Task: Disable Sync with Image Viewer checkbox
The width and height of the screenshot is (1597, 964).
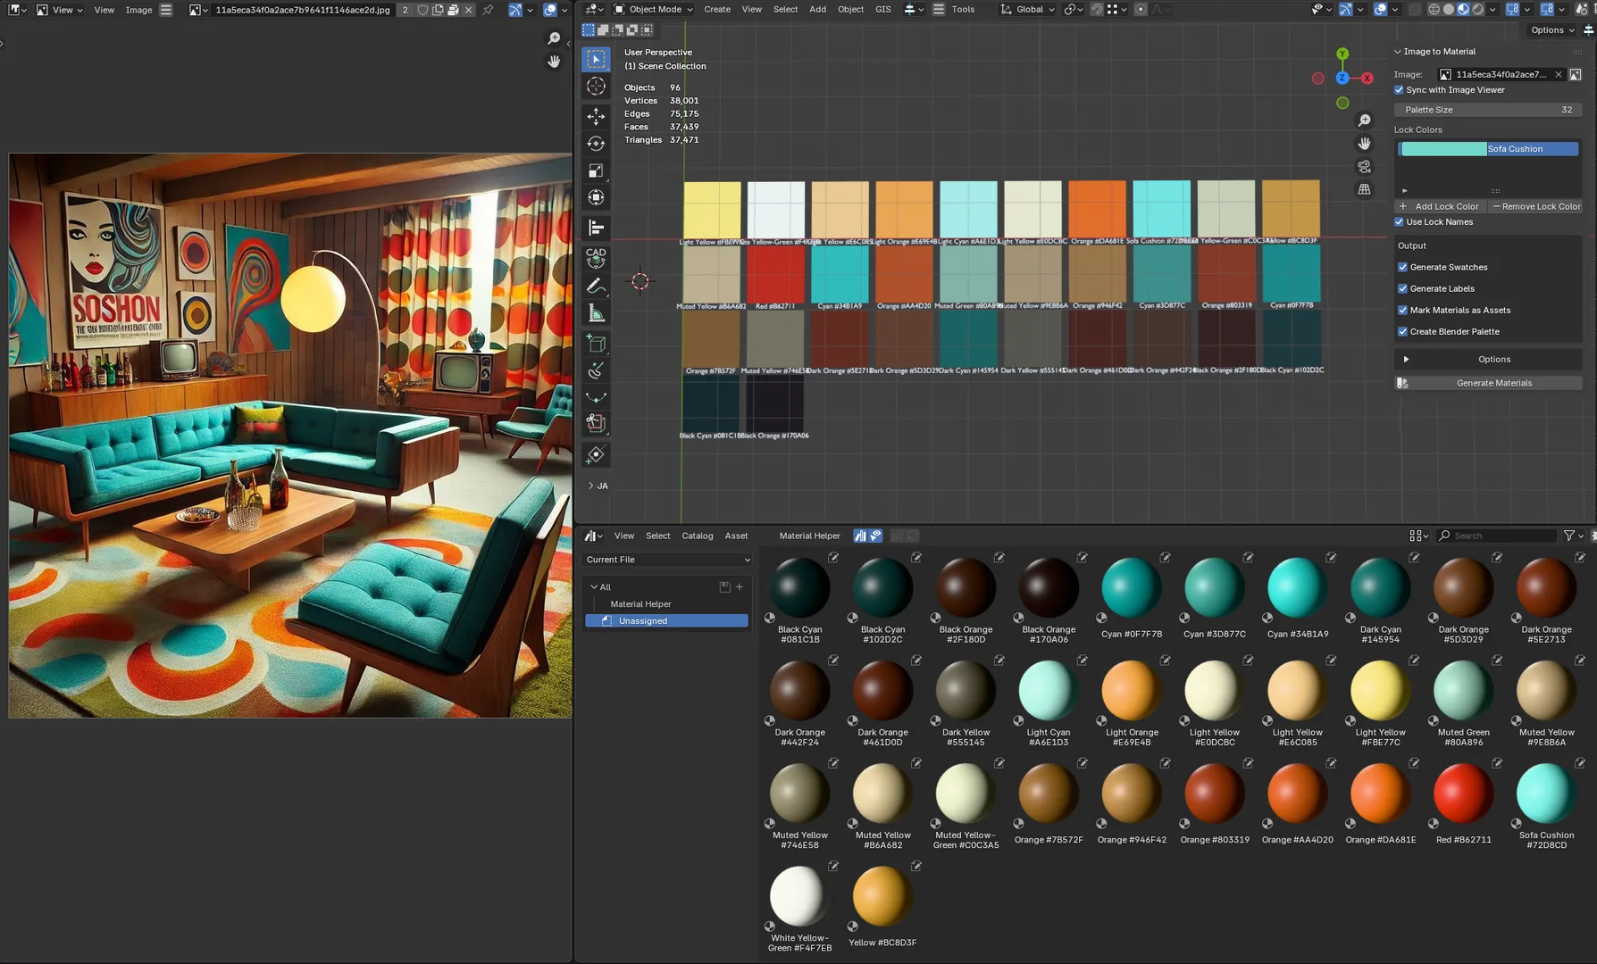Action: [1400, 90]
